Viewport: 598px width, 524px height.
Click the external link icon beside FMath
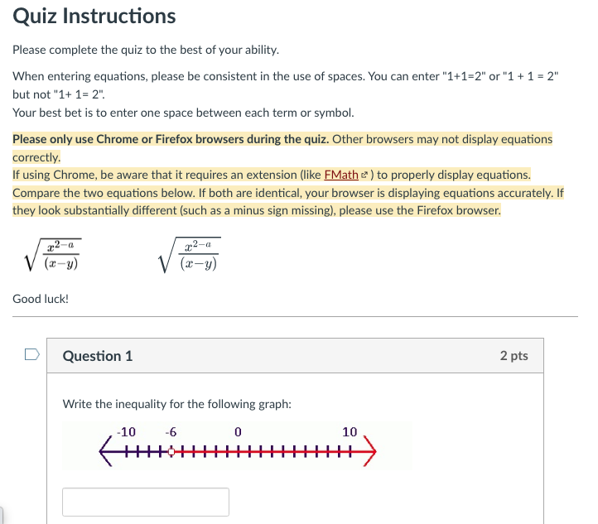pyautogui.click(x=364, y=175)
